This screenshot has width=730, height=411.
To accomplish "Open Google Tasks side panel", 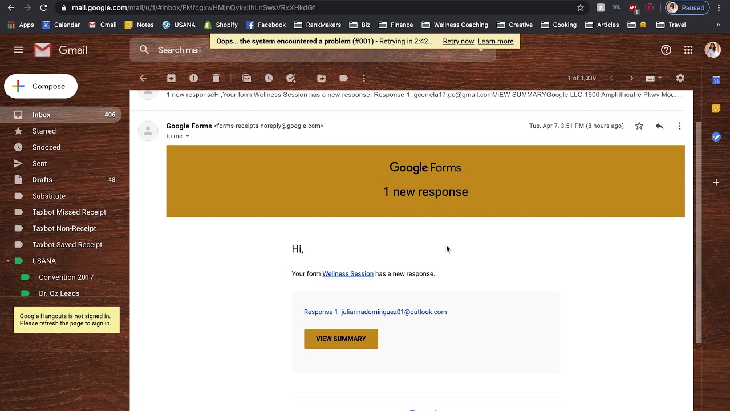I will tap(716, 137).
